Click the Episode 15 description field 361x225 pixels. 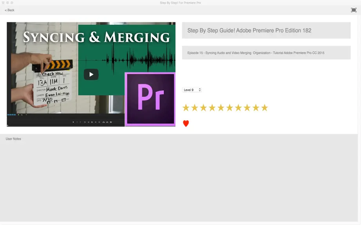coord(266,53)
